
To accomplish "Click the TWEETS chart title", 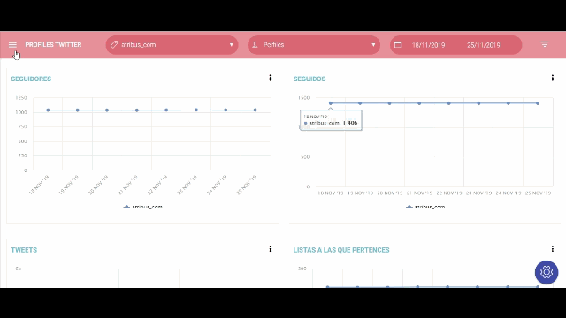I will pyautogui.click(x=24, y=250).
